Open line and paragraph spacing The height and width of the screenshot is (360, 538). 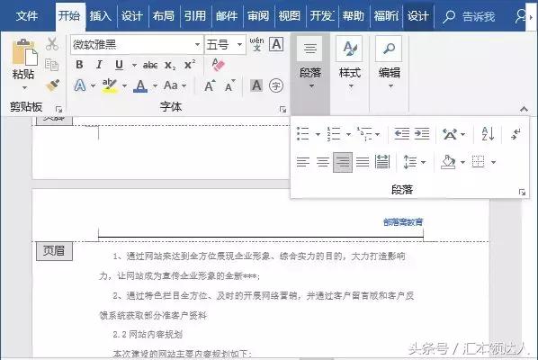click(x=410, y=162)
